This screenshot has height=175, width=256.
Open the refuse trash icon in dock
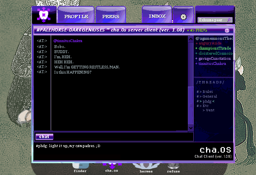click(173, 166)
